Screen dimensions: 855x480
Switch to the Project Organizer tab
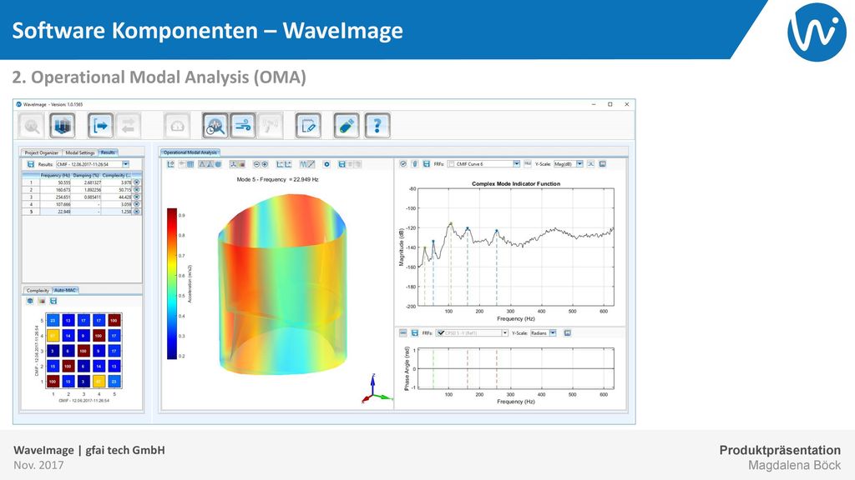point(42,153)
